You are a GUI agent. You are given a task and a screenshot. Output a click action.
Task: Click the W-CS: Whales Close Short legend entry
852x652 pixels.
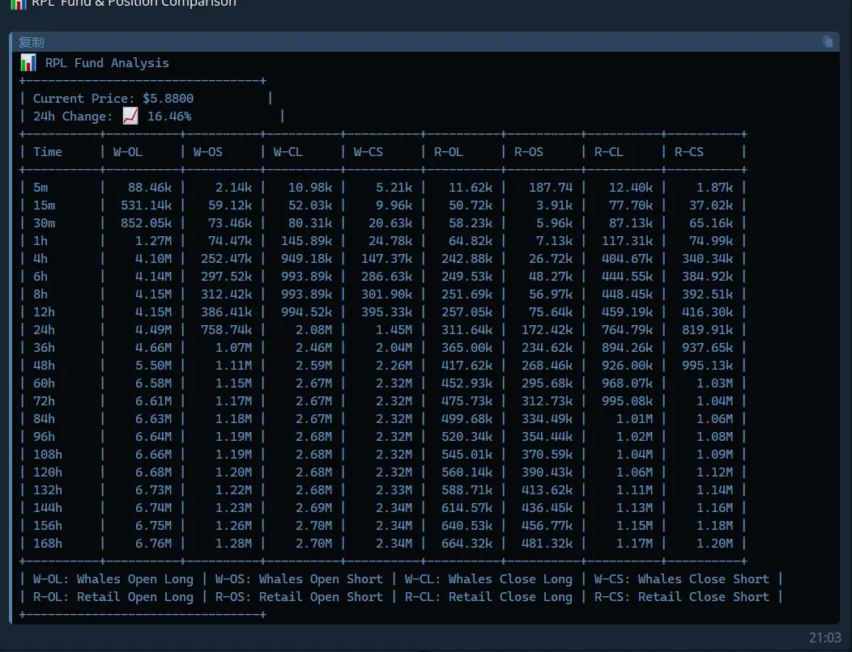click(681, 579)
